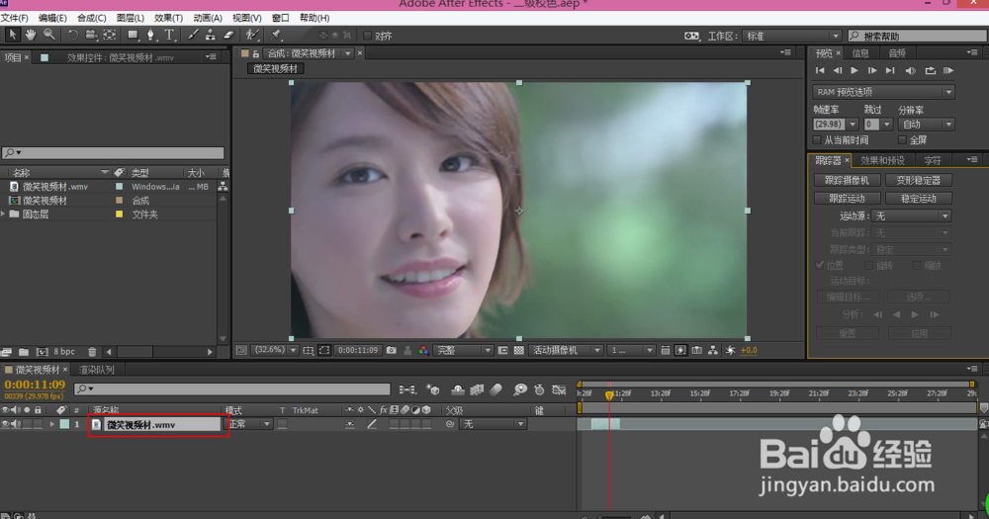This screenshot has height=519, width=989.
Task: Toggle draft 3D in timeline
Action: coord(433,389)
